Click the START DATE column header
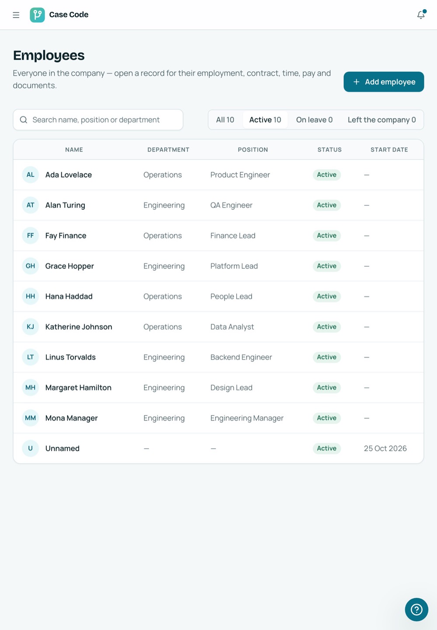The image size is (437, 630). tap(389, 150)
